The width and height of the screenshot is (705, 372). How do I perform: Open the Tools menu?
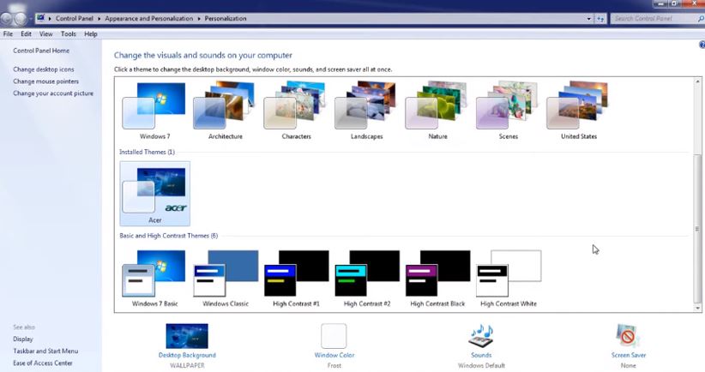point(68,34)
